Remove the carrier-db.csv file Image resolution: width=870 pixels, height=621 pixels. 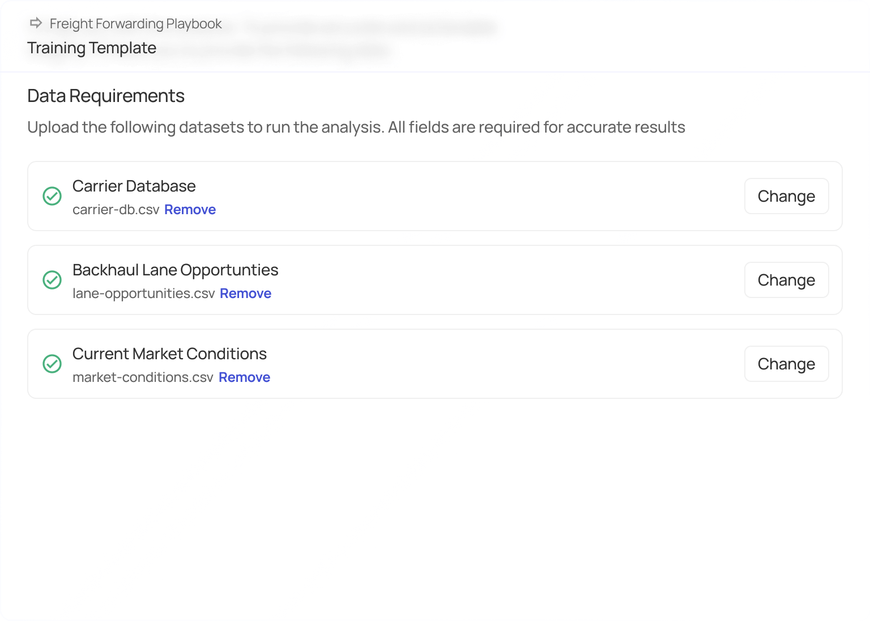click(190, 210)
